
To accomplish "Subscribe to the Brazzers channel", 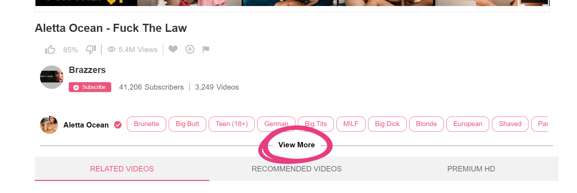I will tap(90, 87).
